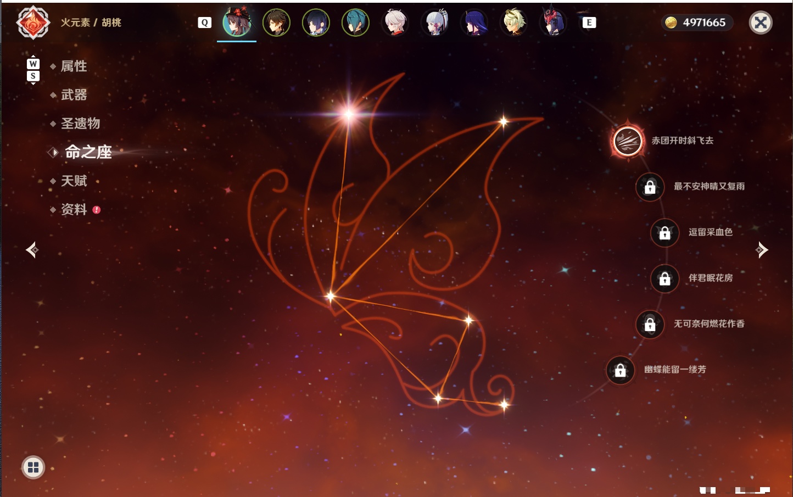Select Zhongli's brown-haired character portrait
The height and width of the screenshot is (497, 793).
point(276,23)
